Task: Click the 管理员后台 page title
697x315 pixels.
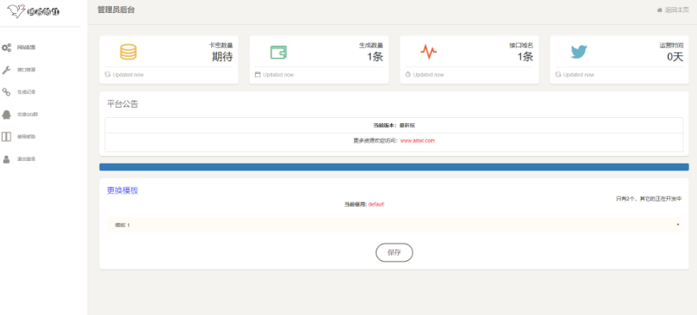Action: [x=116, y=9]
